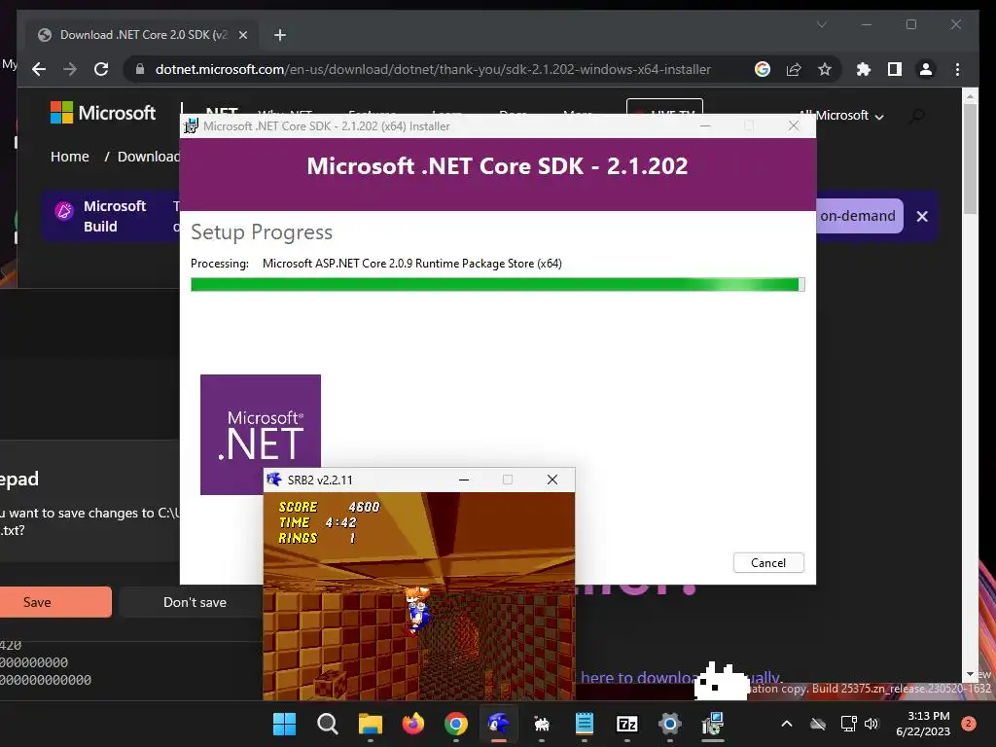This screenshot has width=996, height=747.
Task: Minimize the SRB2 v2.2.11 window
Action: tap(464, 480)
